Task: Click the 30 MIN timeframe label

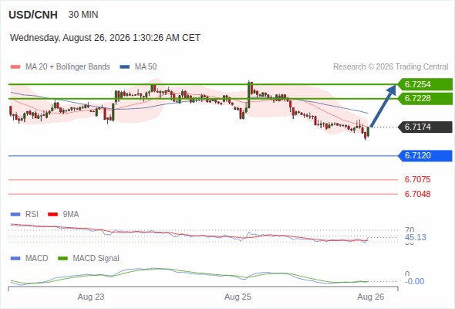Action: click(83, 15)
